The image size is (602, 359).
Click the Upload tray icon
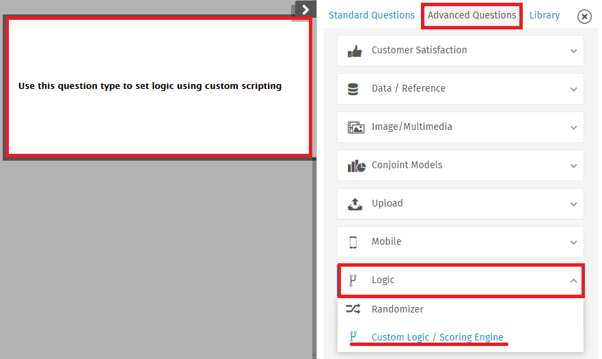pos(355,204)
